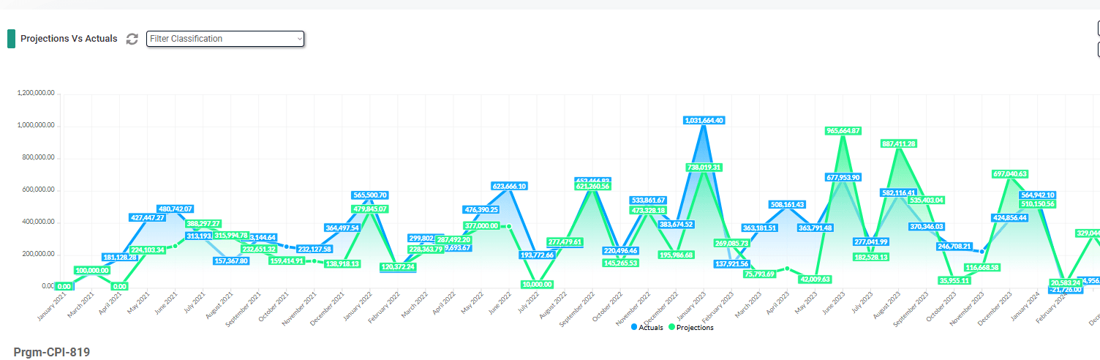Click the projections data point above April 2023
Screen dimensions: 1100x360
coord(788,269)
